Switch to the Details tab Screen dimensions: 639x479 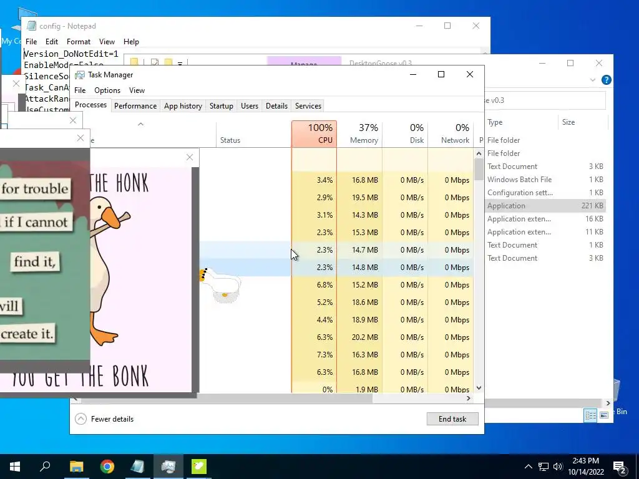tap(276, 106)
